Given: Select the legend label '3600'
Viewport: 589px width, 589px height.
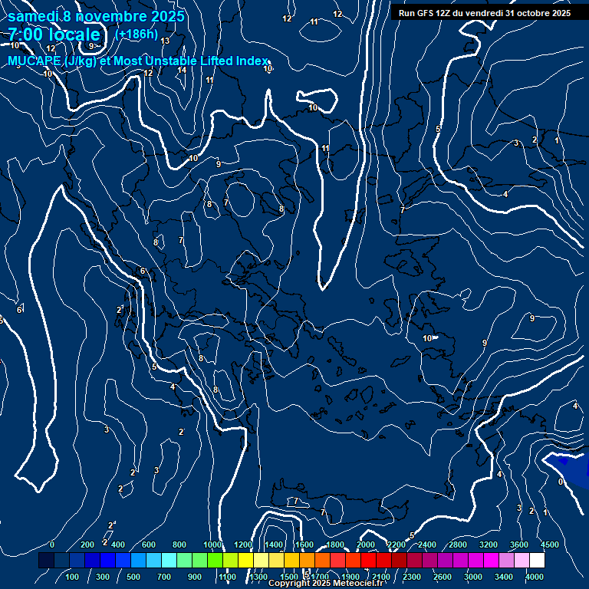Looking at the screenshot, I should 519,545.
